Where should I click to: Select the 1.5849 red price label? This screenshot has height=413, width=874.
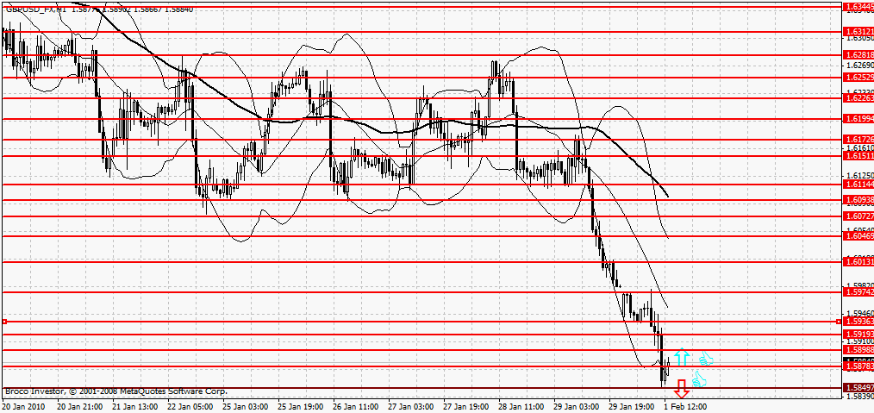point(857,389)
